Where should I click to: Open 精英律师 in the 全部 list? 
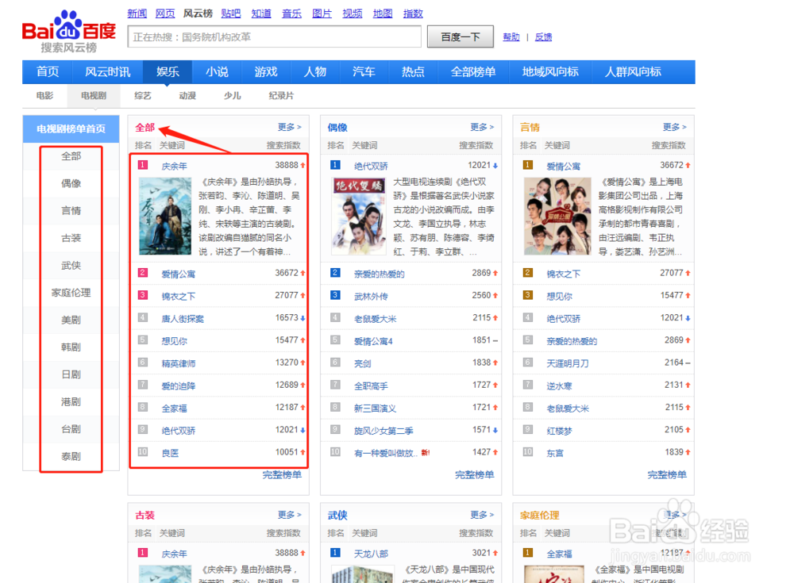click(x=178, y=363)
